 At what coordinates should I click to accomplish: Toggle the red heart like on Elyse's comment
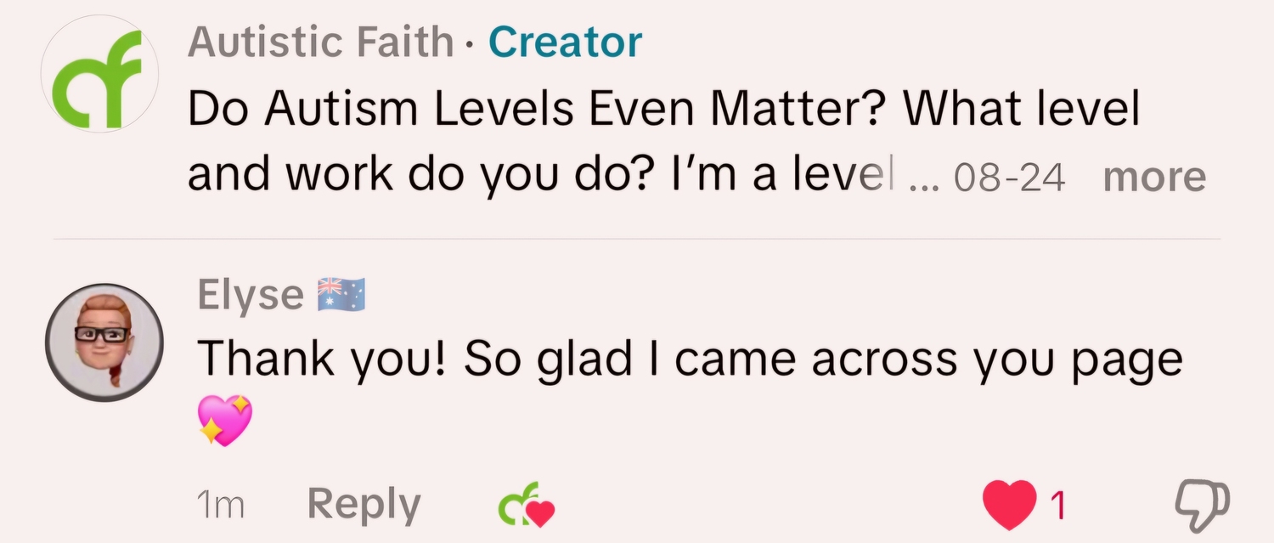tap(1009, 504)
